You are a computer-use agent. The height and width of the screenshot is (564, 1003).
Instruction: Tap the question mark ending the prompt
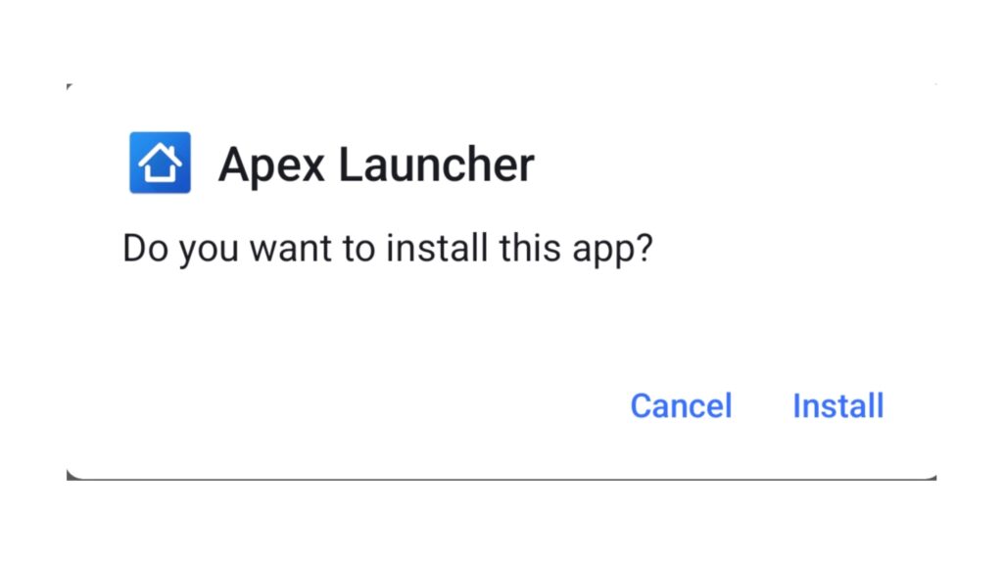click(644, 248)
